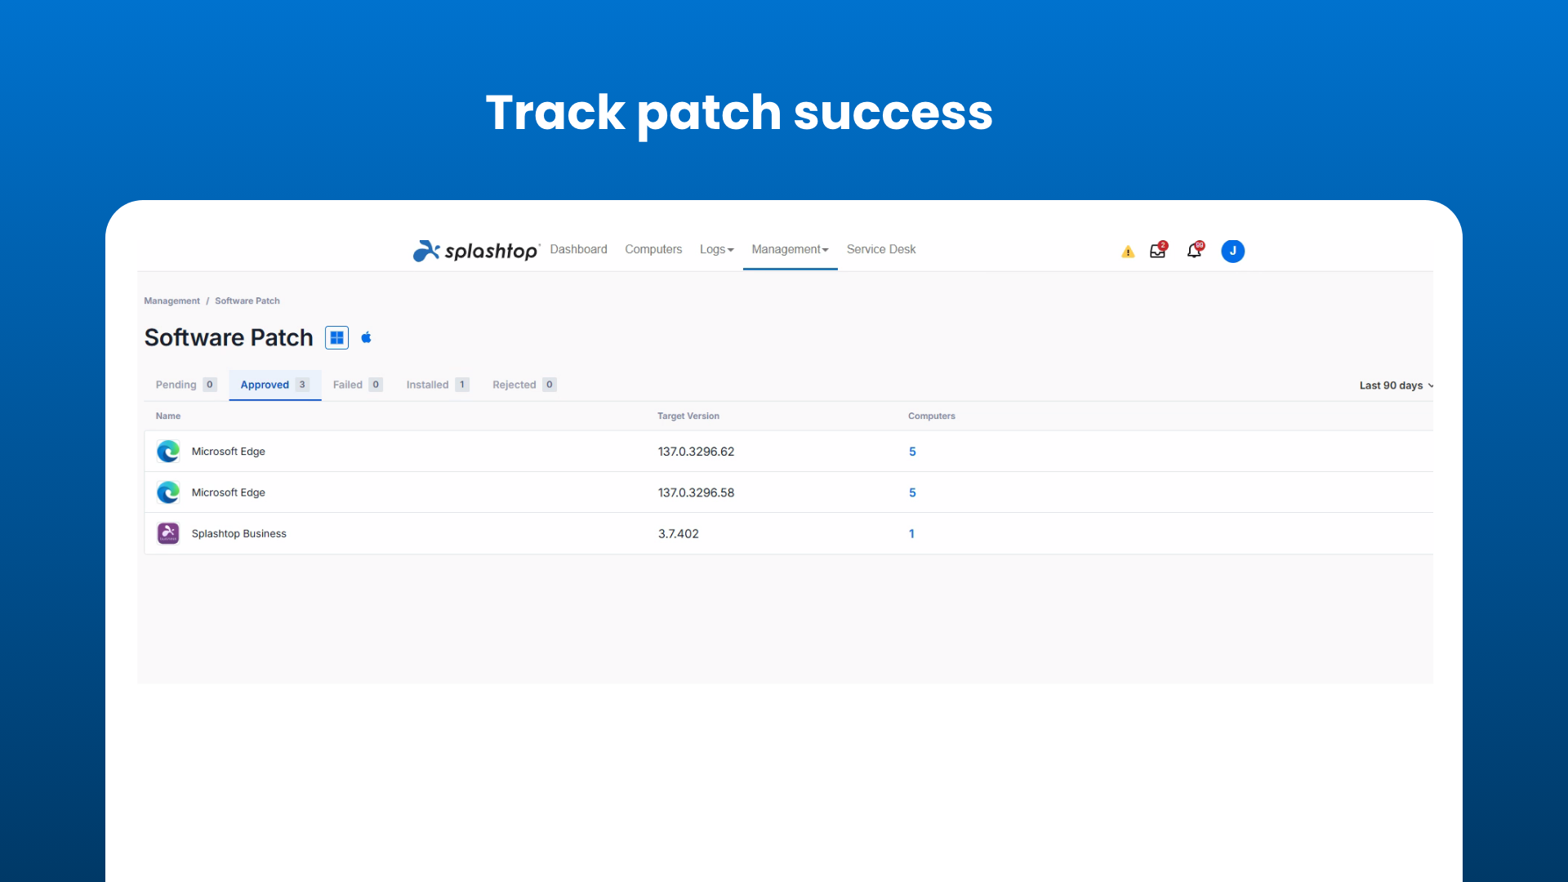
Task: Navigate to Service Desk
Action: [x=880, y=249]
